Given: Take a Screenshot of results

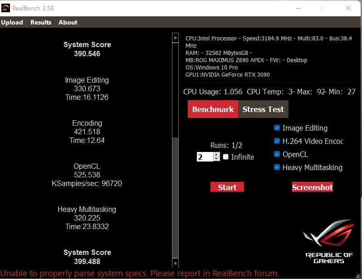Looking at the screenshot, I should [x=313, y=187].
